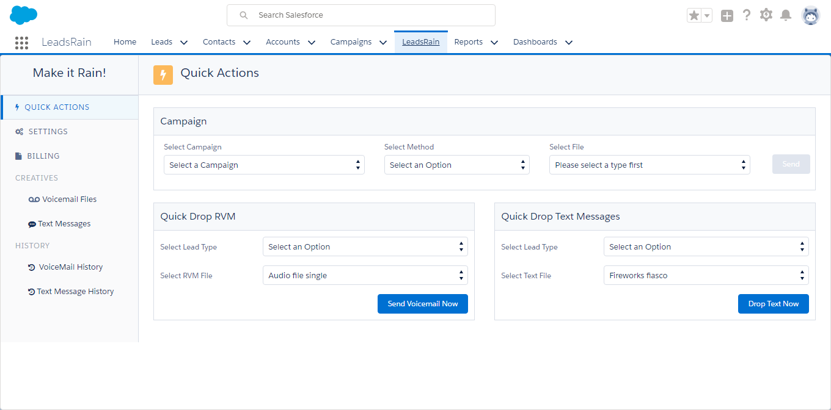Click the Voicemail Files tape icon
831x410 pixels.
coord(34,200)
